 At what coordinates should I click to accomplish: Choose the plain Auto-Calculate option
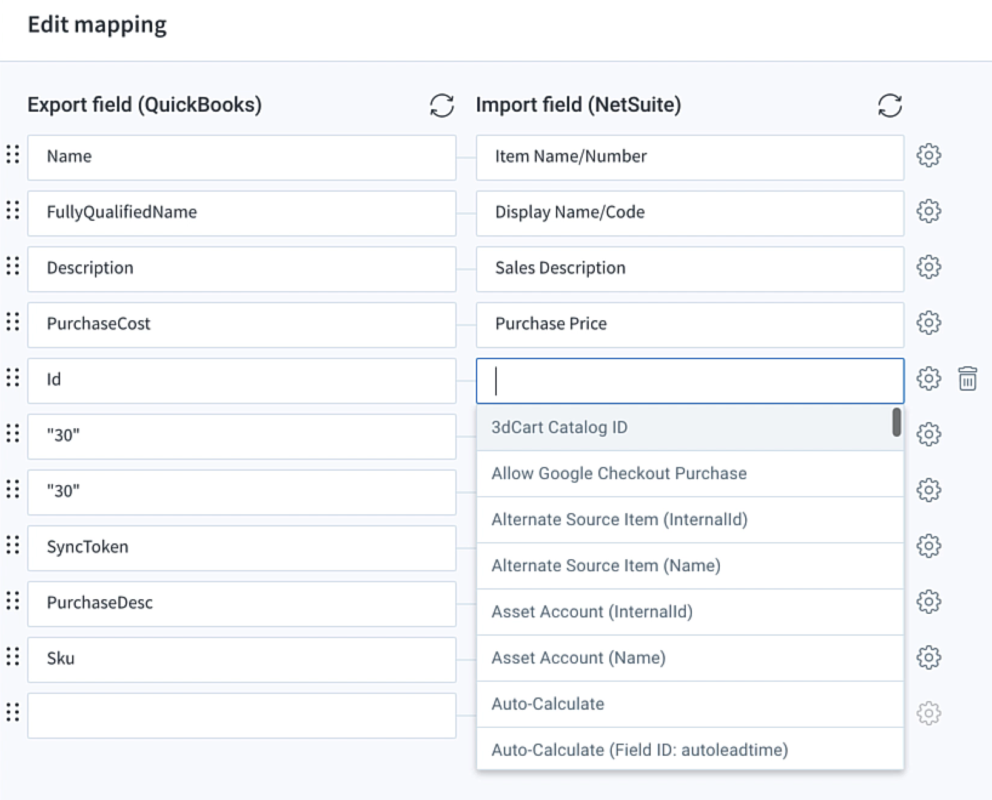tap(690, 704)
